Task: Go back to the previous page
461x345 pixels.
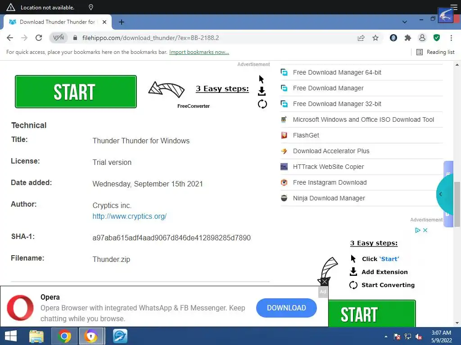Action: coord(10,38)
